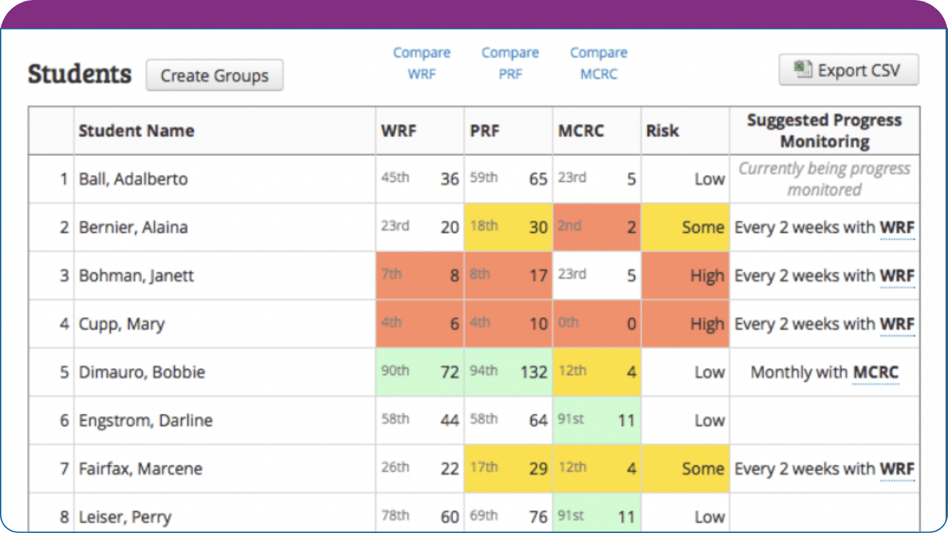Click the Some risk cell for Bernier, Alaina
Viewport: 948px width, 533px height.
685,227
